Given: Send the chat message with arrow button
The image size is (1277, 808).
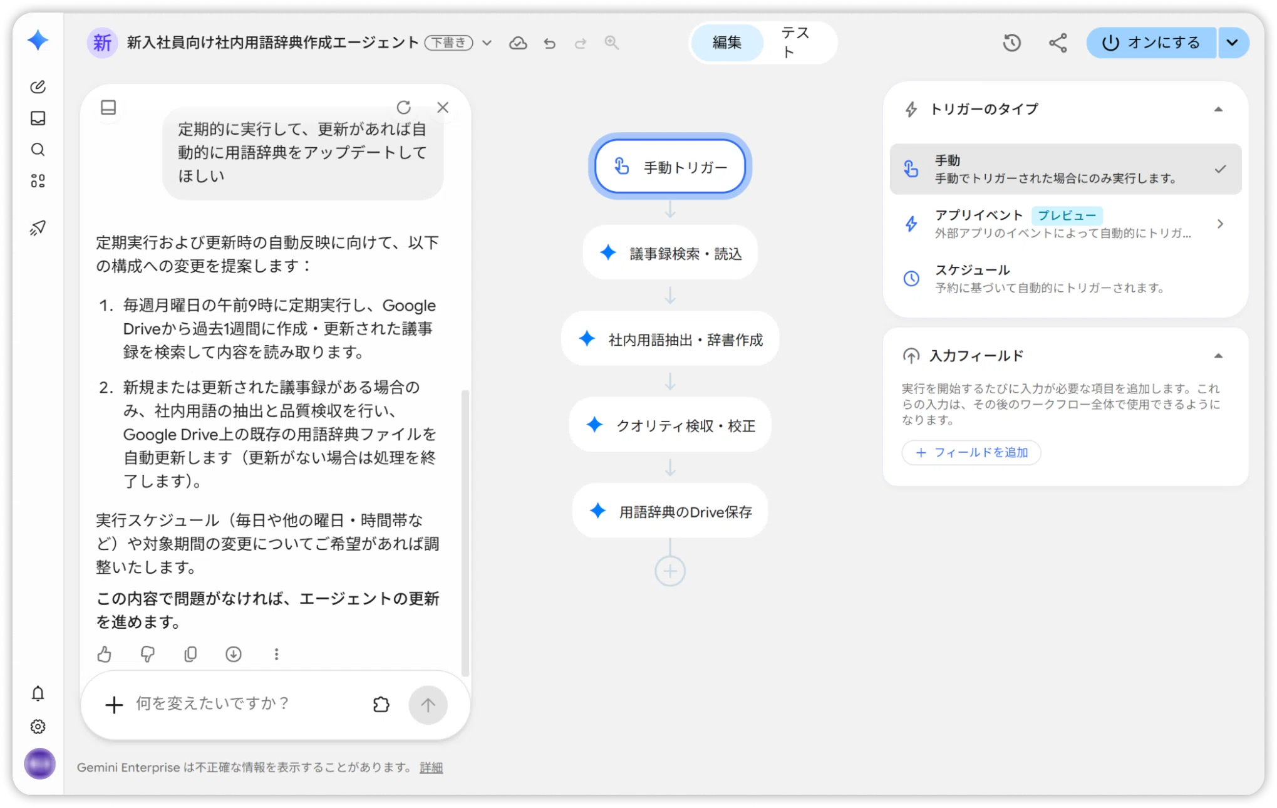Looking at the screenshot, I should 428,705.
